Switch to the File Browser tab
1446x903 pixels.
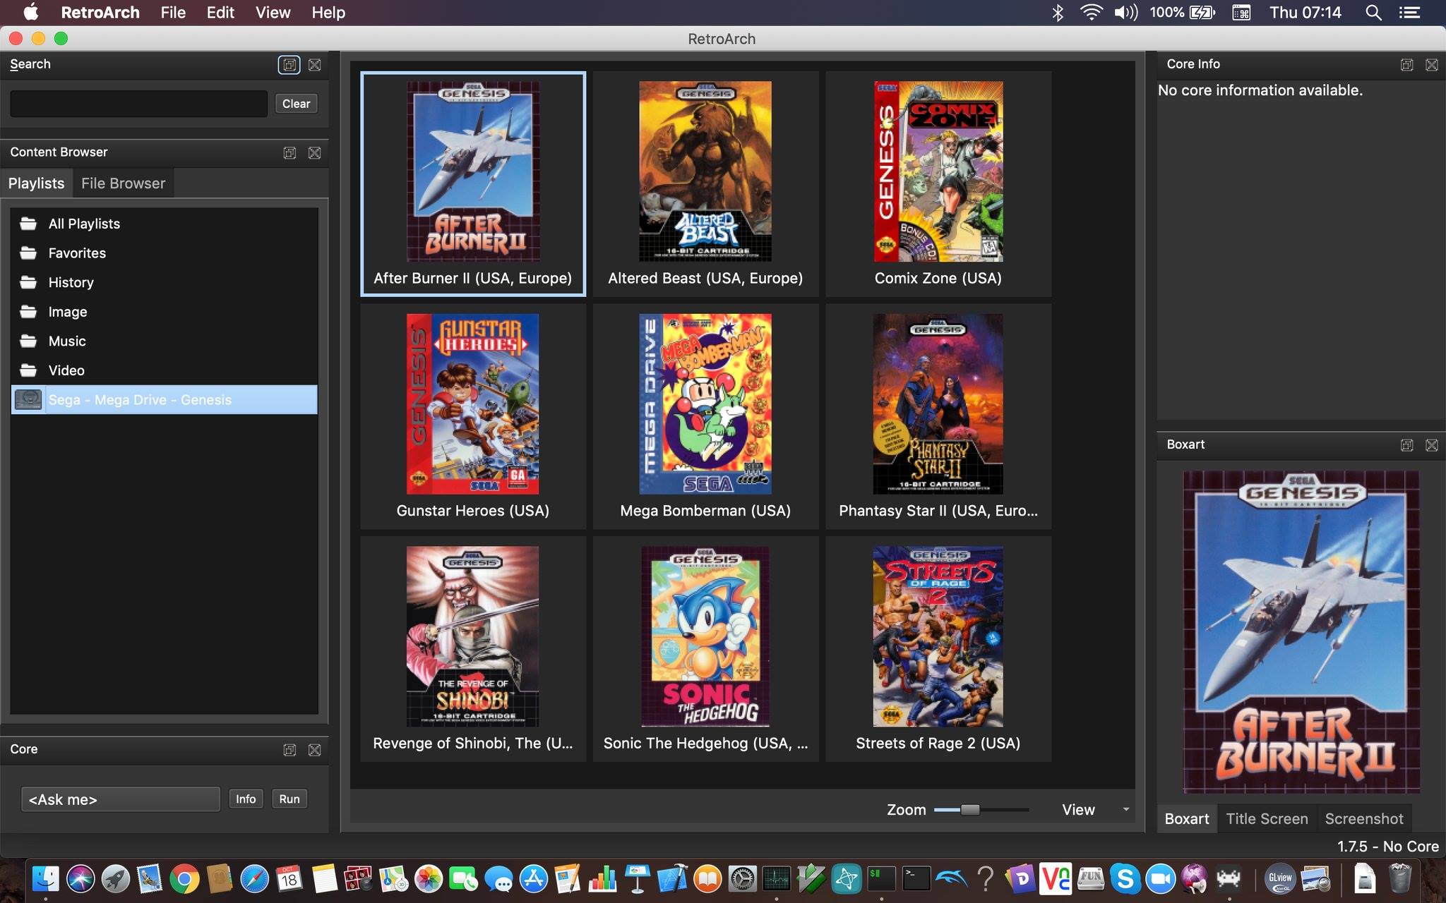123,183
